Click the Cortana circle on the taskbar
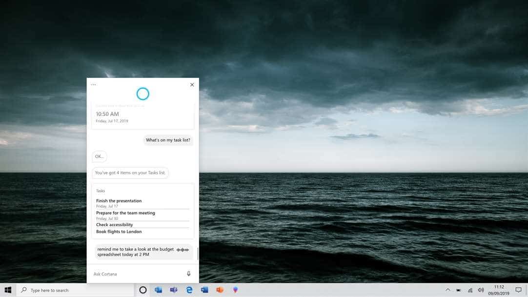 point(143,290)
